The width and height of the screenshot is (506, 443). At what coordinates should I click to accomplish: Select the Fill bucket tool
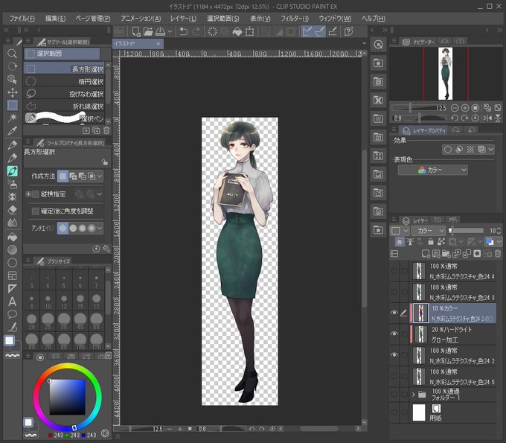pyautogui.click(x=12, y=237)
